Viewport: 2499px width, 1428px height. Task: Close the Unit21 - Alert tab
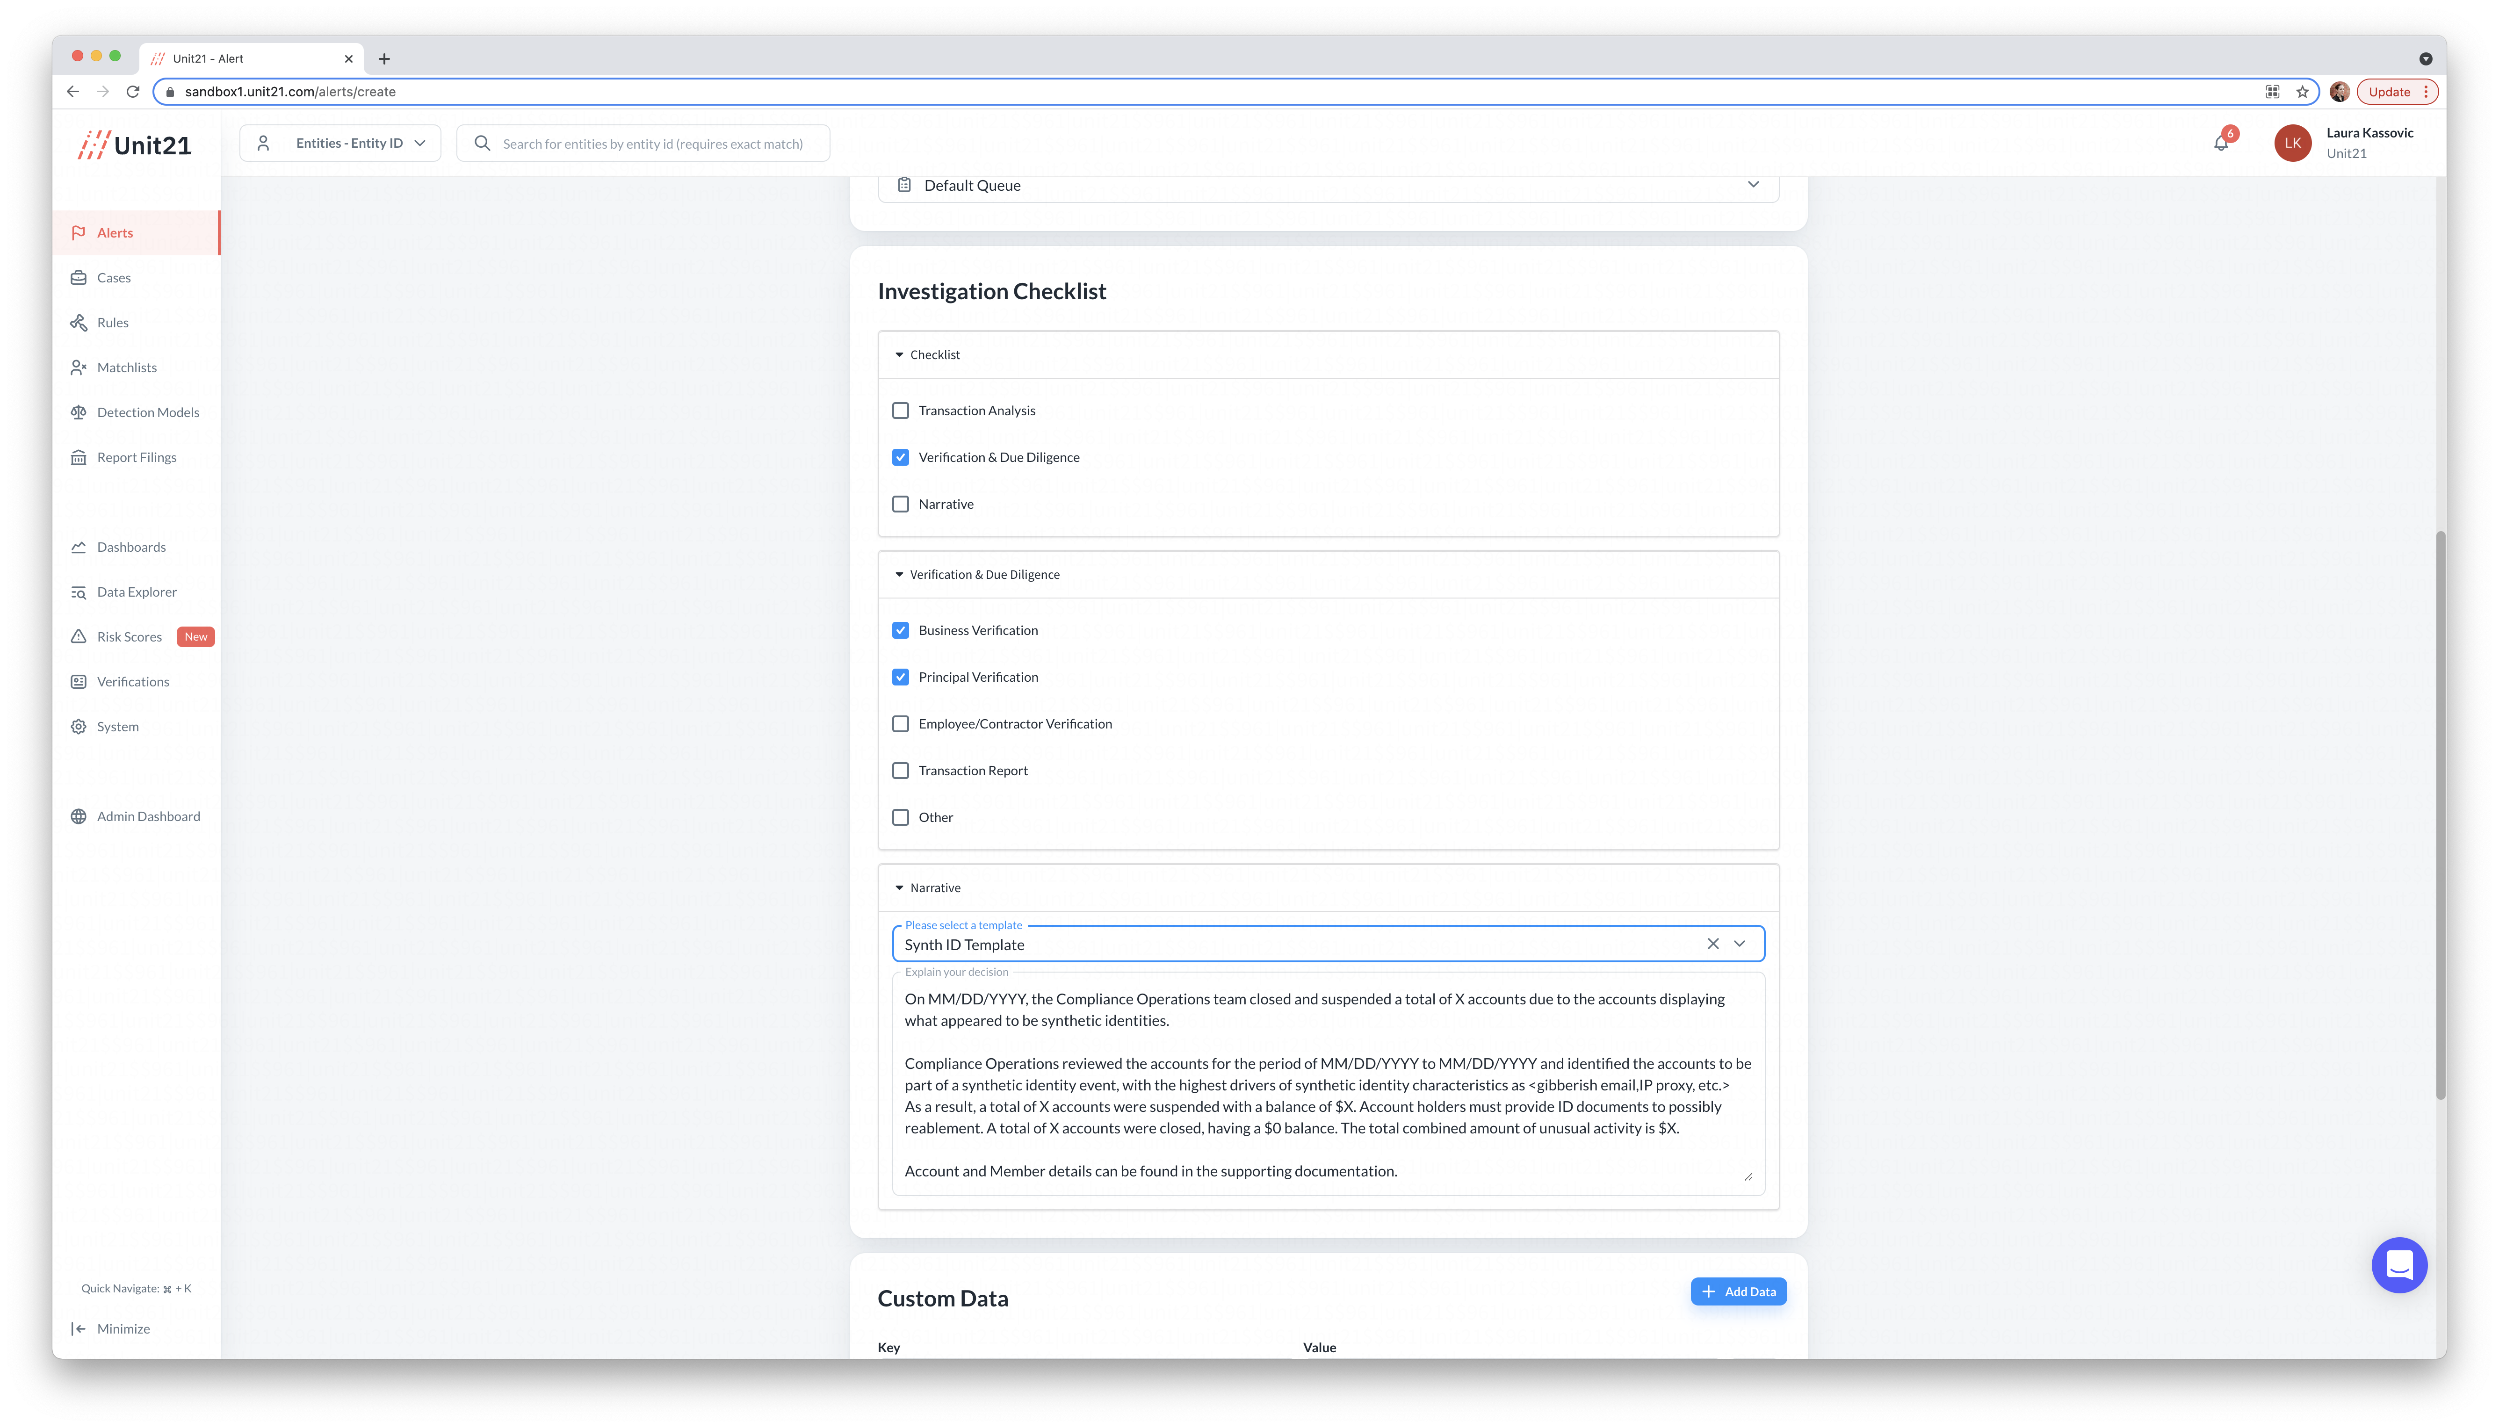[348, 59]
